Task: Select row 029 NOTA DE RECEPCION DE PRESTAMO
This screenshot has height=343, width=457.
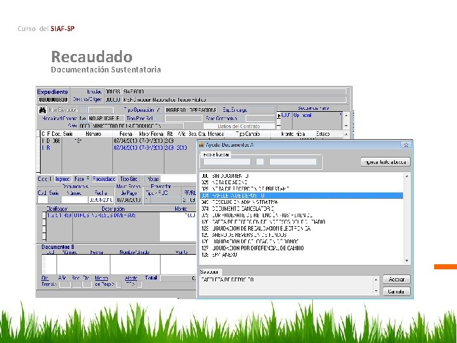Action: [301, 189]
